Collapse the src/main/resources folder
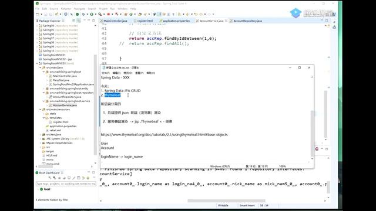376x211 pixels. pyautogui.click(x=41, y=110)
